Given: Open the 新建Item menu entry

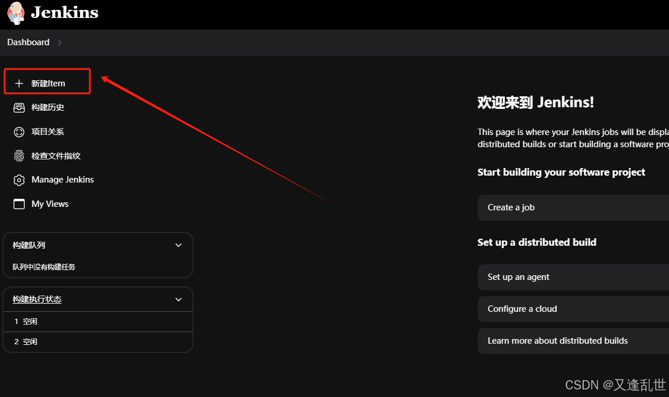Looking at the screenshot, I should click(x=48, y=83).
